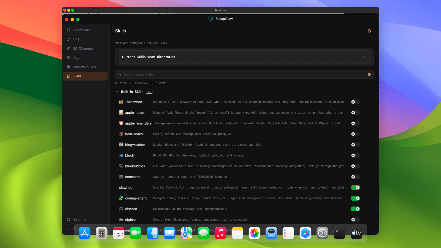Click the Search local Skills field
Viewport: 441px width, 248px height.
coord(244,74)
